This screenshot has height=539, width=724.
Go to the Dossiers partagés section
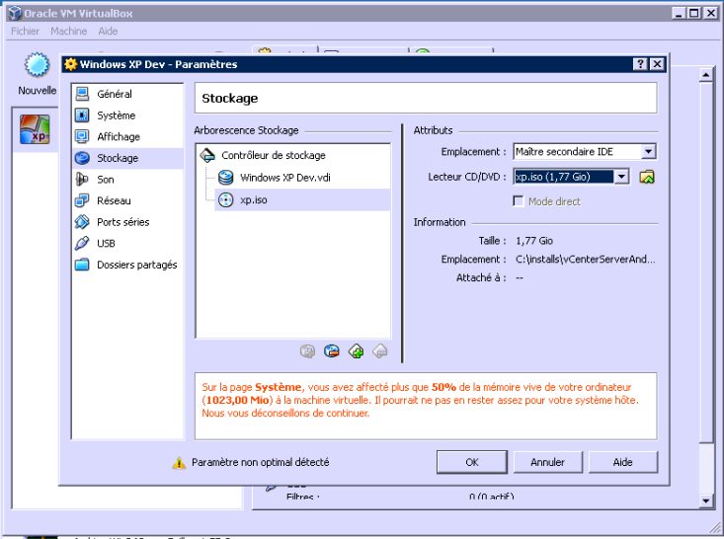tap(136, 265)
